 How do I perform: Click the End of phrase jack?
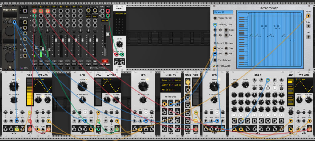pyautogui.click(x=215, y=60)
